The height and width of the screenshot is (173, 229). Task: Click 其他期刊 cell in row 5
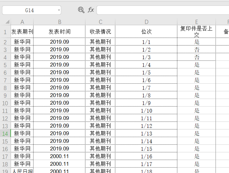point(100,65)
